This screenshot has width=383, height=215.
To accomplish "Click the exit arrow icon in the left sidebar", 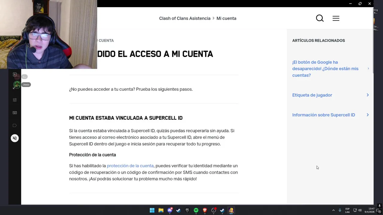I will [x=15, y=74].
